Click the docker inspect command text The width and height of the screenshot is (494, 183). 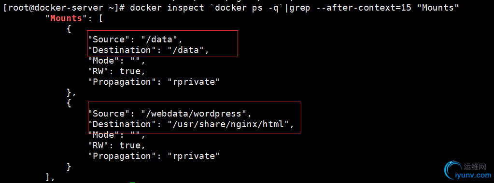(167, 8)
